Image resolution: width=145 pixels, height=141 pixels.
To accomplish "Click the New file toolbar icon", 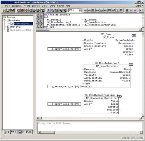I will click(4, 11).
